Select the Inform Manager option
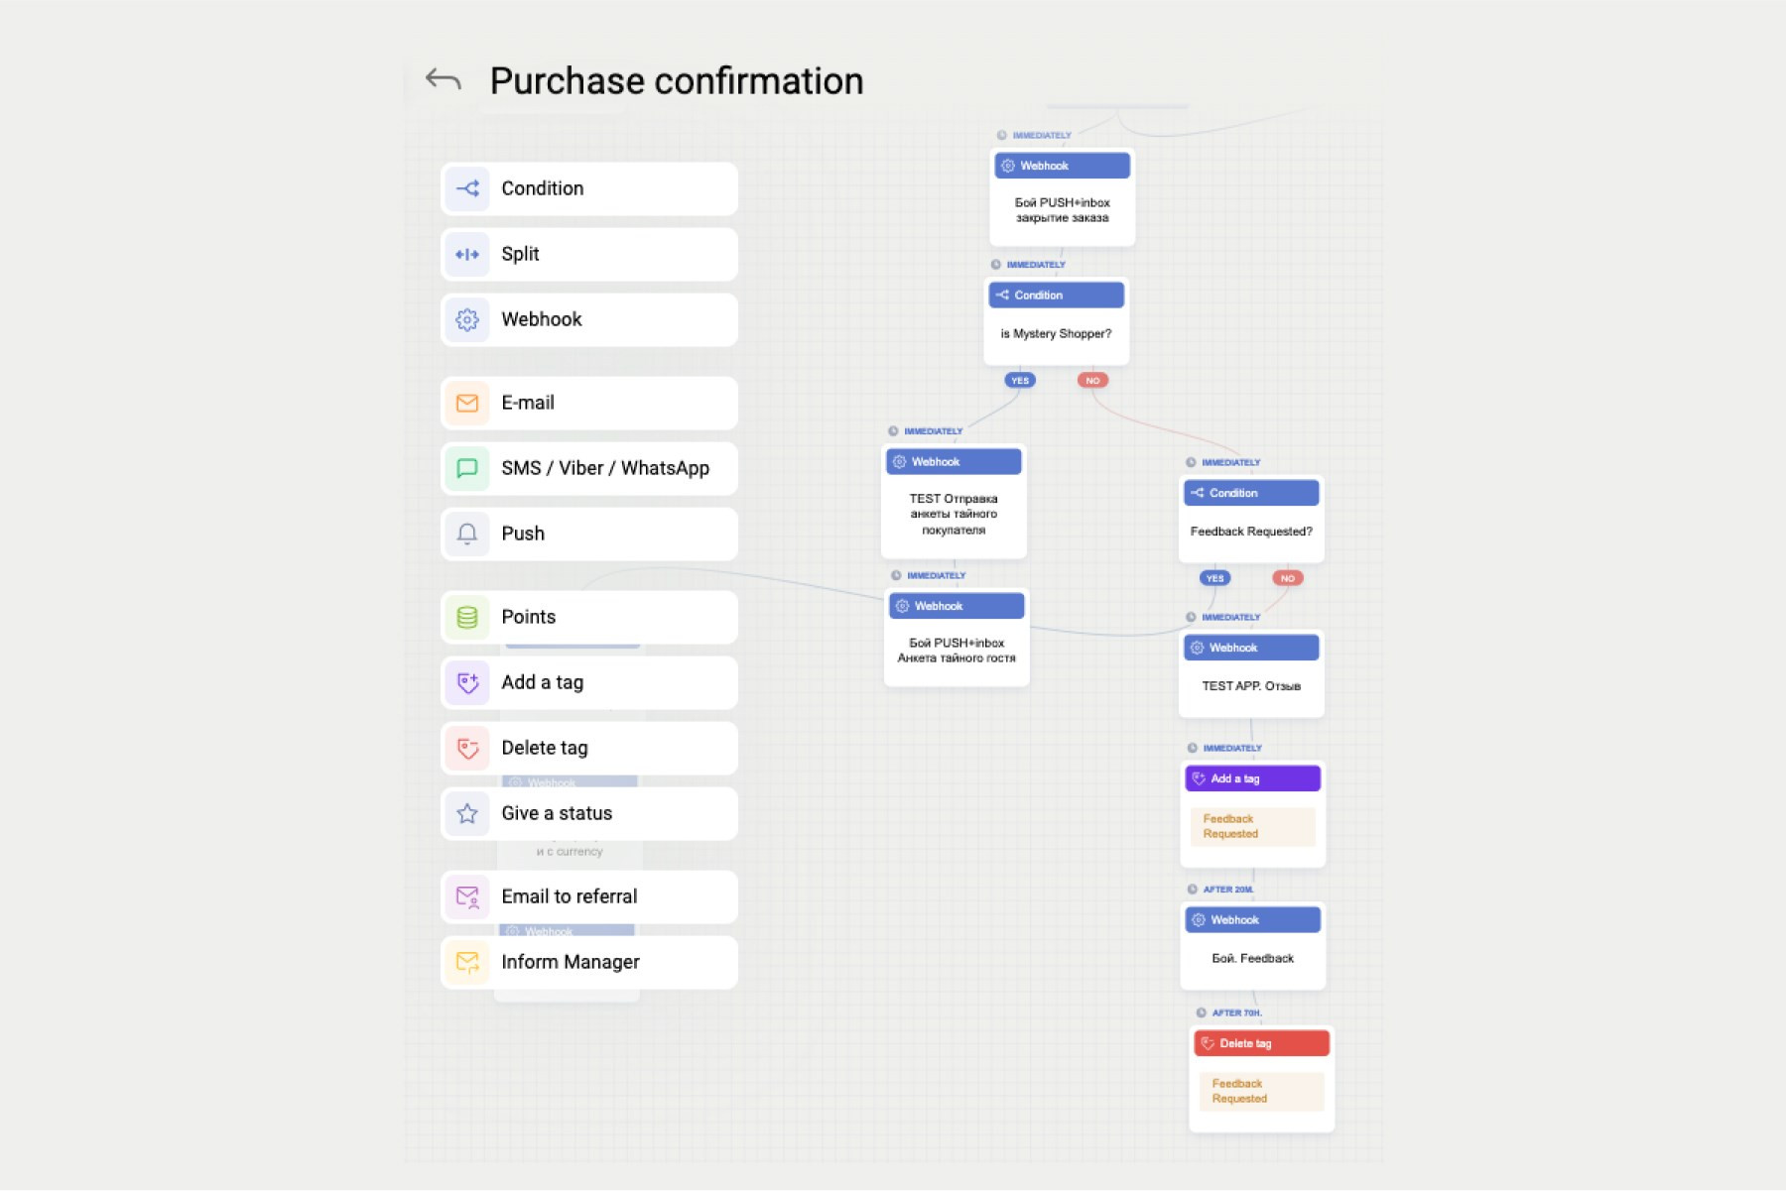Image resolution: width=1786 pixels, height=1191 pixels. 589,963
